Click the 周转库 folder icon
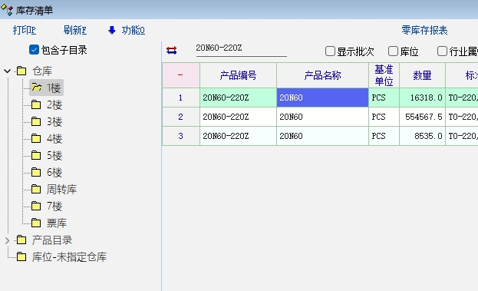This screenshot has height=291, width=478. [36, 189]
